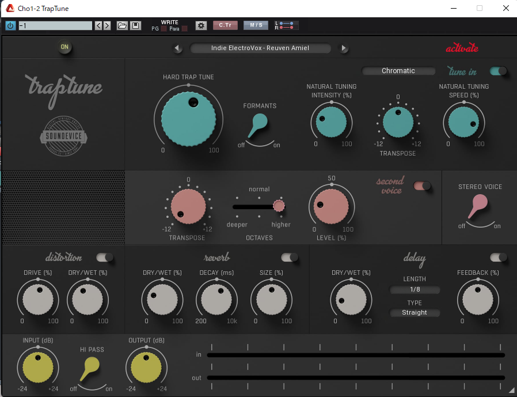This screenshot has width=517, height=397.
Task: Toggle the WRITE Para checkbox
Action: [x=185, y=29]
